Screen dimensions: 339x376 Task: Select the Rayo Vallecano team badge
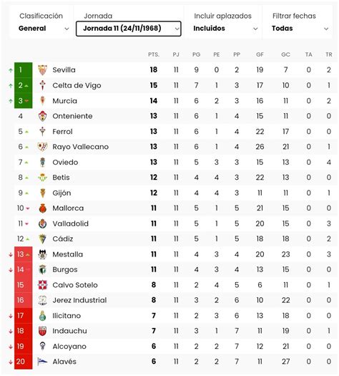pos(43,147)
